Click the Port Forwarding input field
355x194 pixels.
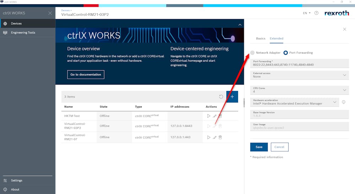click(x=299, y=63)
